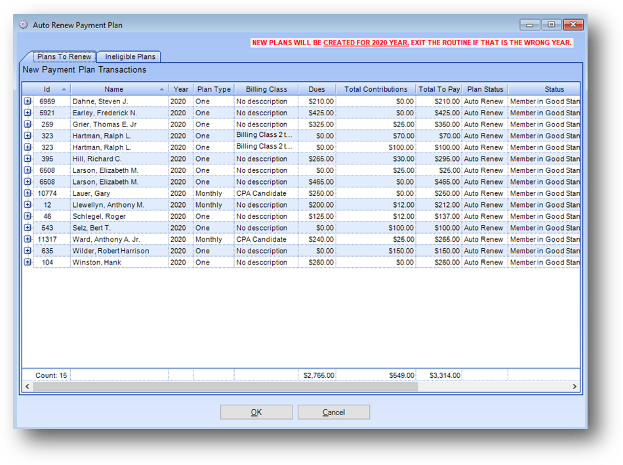Expand row for Grier, Thomas E. Jr

tap(28, 124)
